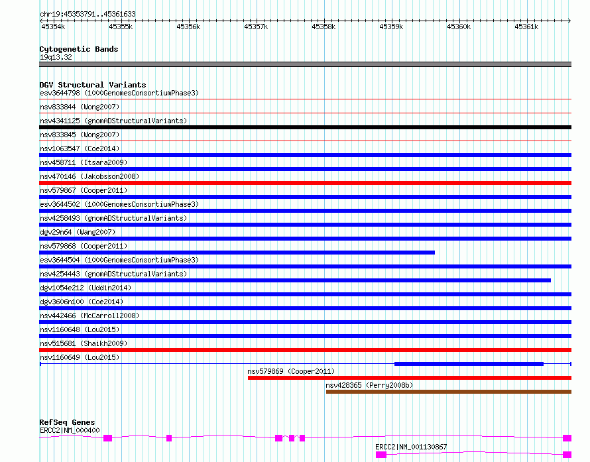Select the ERCC2|NM_000400 transcript label
The height and width of the screenshot is (462, 590).
pyautogui.click(x=70, y=430)
